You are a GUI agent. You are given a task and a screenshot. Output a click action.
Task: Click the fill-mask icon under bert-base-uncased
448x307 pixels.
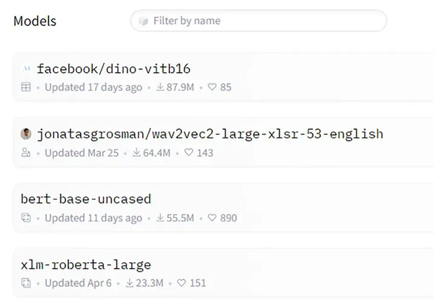26,218
